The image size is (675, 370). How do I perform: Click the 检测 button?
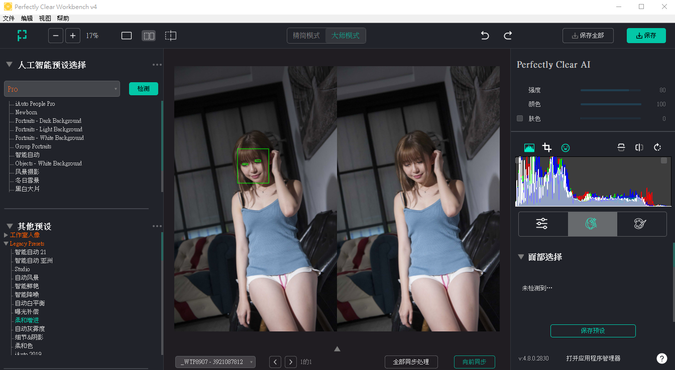pyautogui.click(x=144, y=89)
